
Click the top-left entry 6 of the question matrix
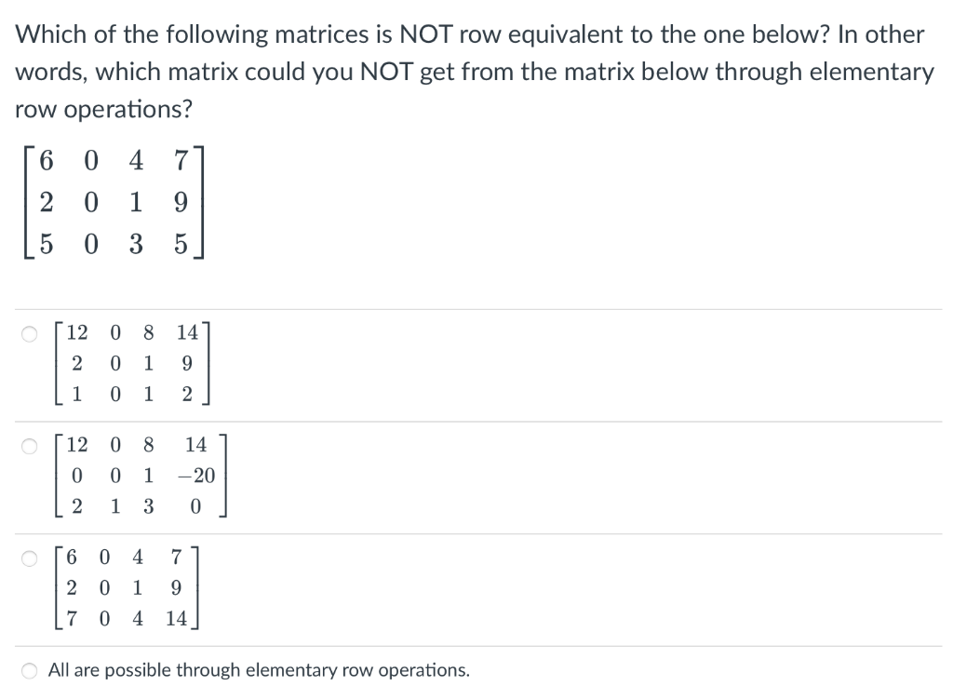45,161
